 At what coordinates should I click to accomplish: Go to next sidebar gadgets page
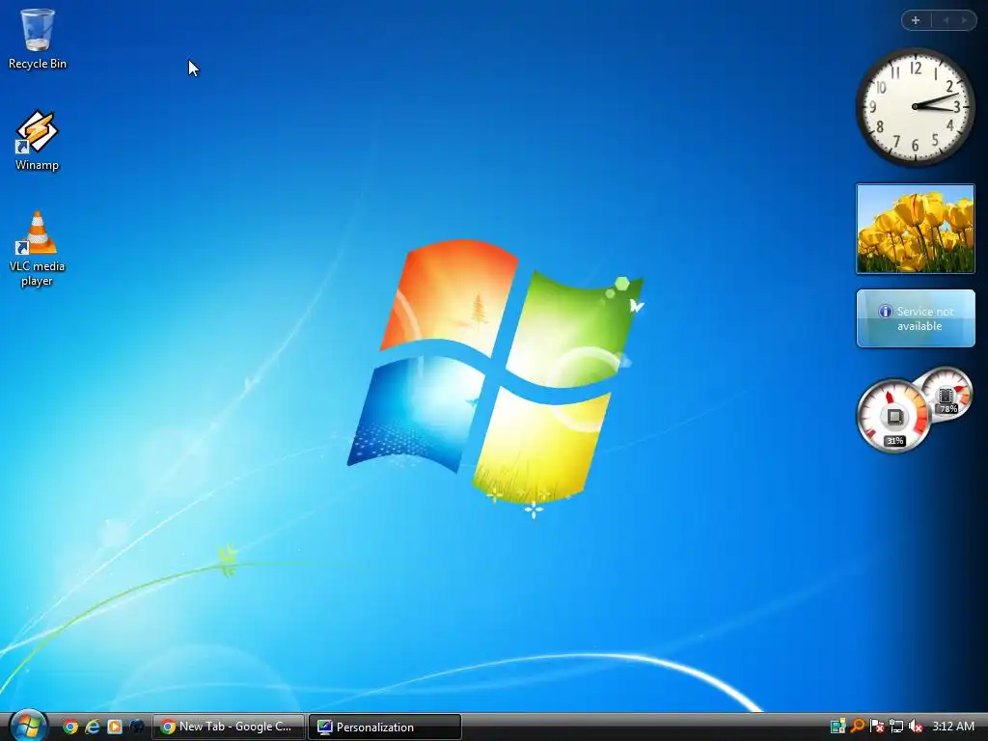pos(964,20)
